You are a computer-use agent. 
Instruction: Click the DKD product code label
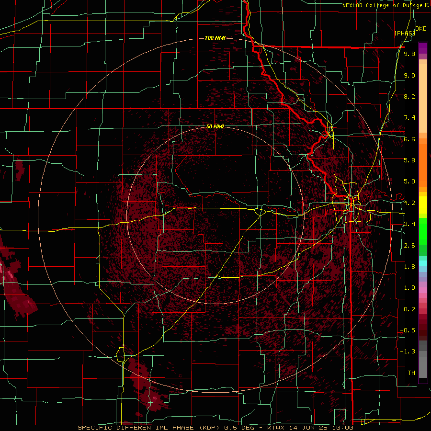[x=420, y=29]
